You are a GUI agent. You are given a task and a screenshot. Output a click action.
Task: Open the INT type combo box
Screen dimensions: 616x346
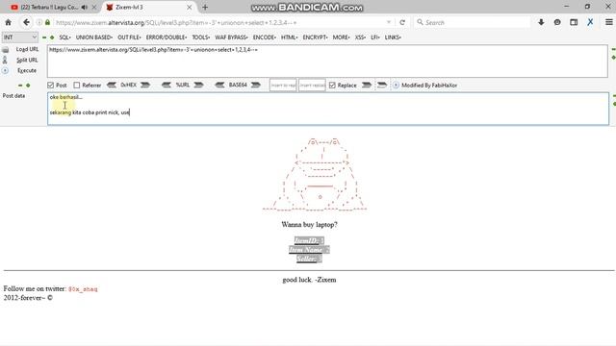click(20, 37)
